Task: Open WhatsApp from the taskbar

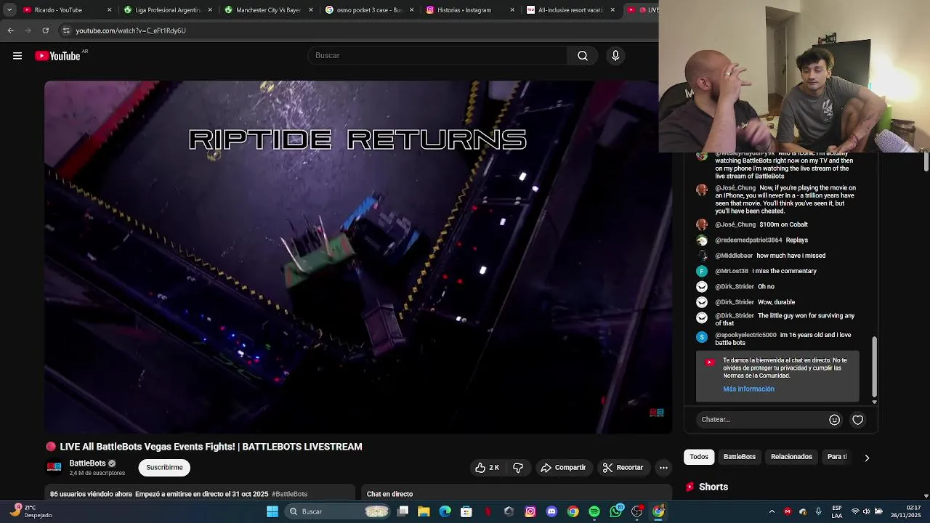Action: point(616,511)
